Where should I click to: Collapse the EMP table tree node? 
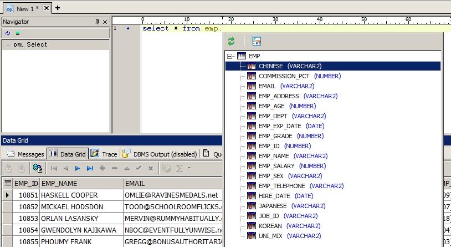coord(230,56)
